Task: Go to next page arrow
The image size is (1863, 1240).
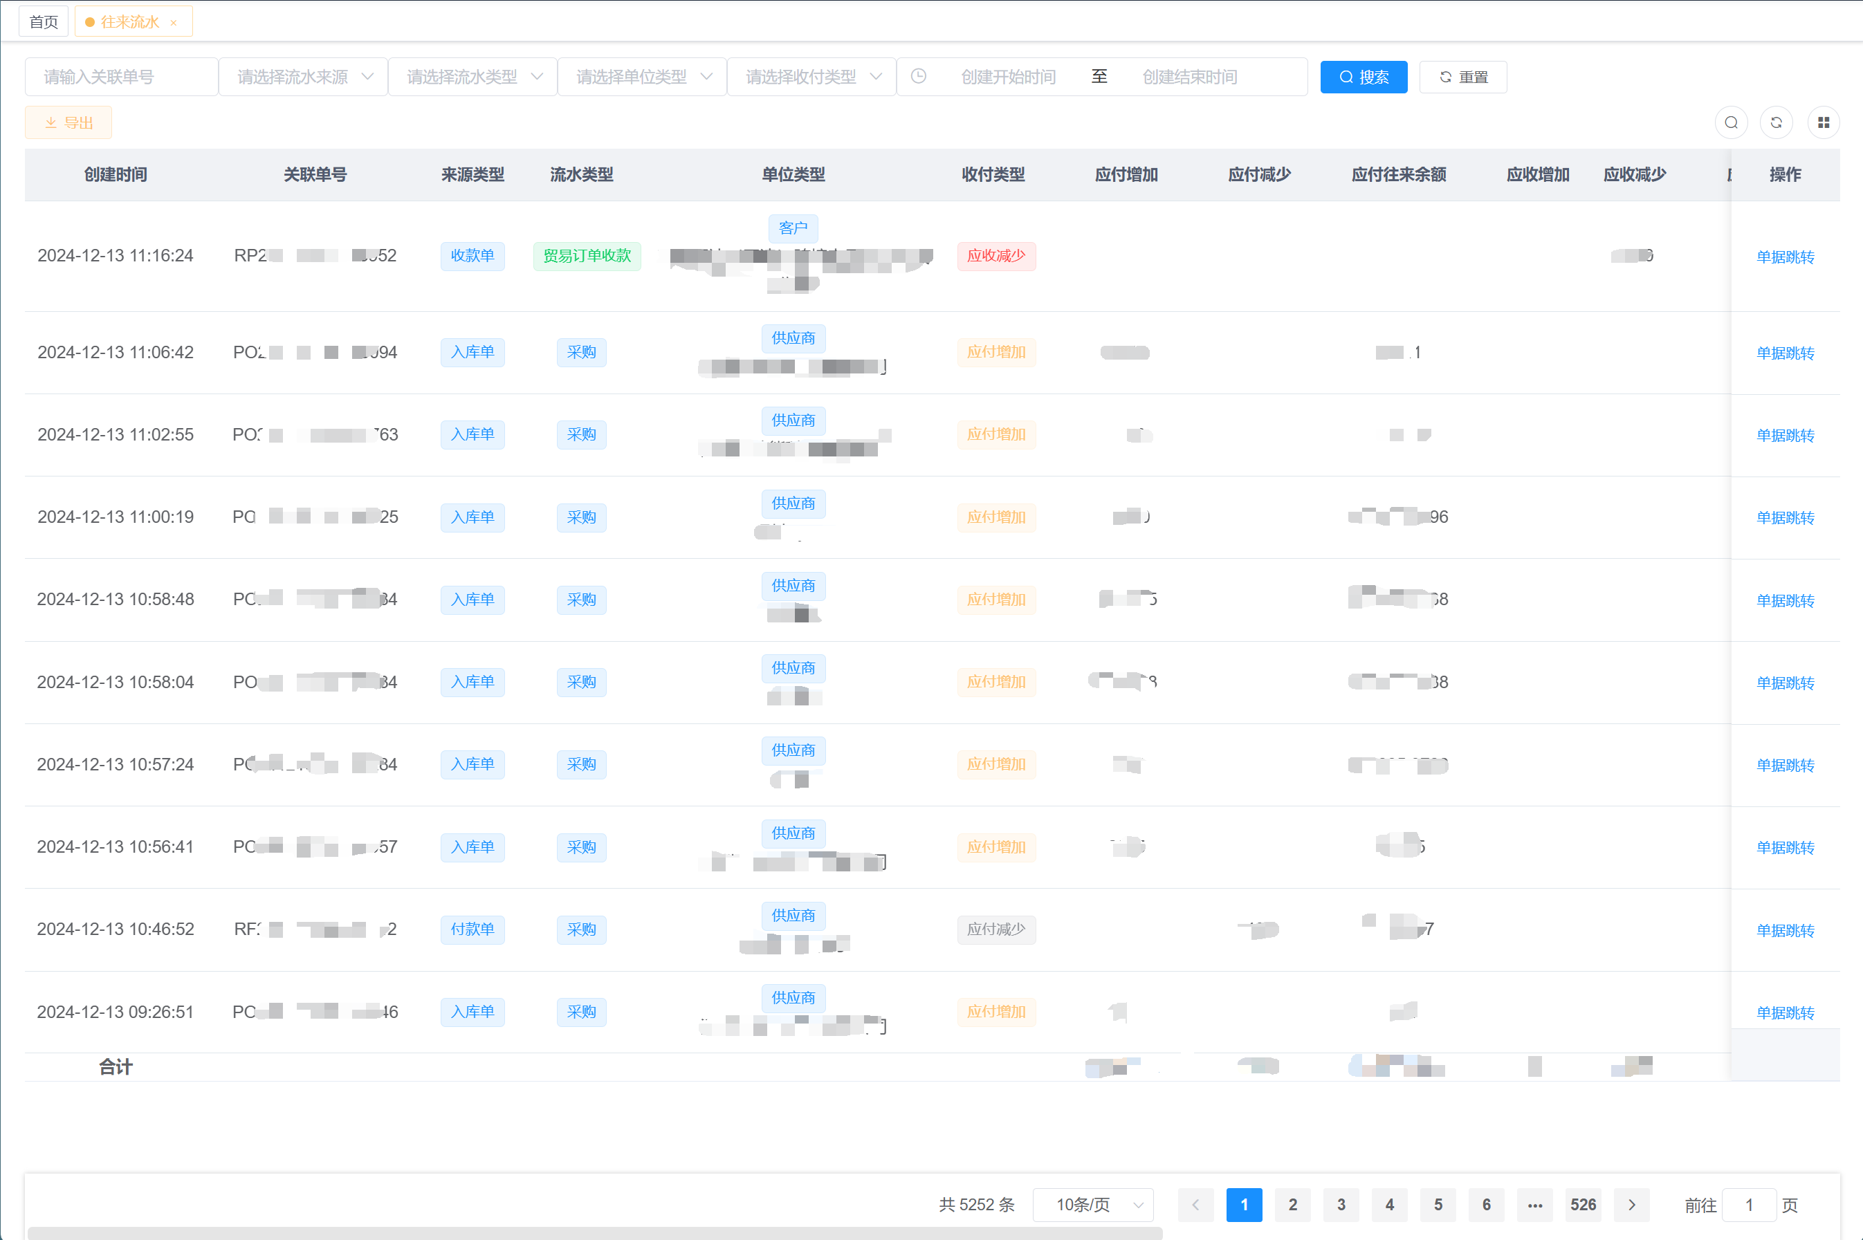Action: tap(1631, 1205)
